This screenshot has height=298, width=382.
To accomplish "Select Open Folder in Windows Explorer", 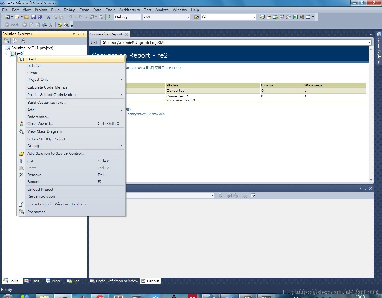I will click(71, 204).
